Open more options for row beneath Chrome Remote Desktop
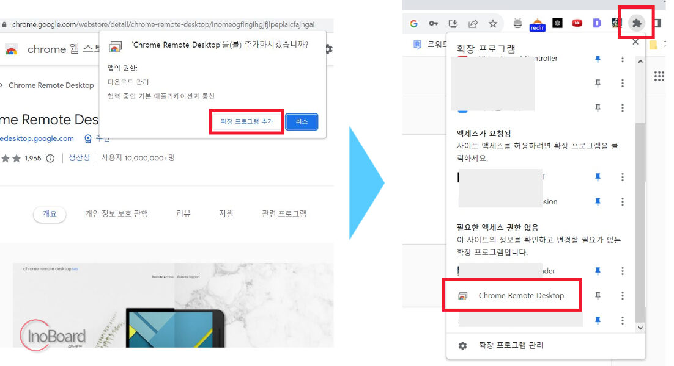 coord(623,320)
